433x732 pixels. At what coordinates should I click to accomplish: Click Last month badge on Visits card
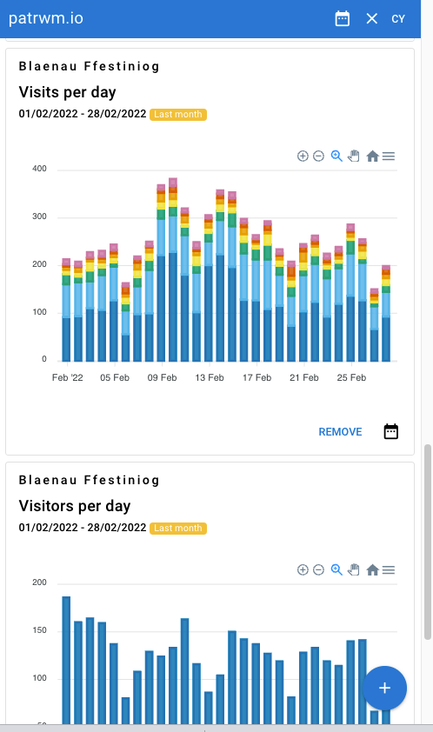pos(178,115)
